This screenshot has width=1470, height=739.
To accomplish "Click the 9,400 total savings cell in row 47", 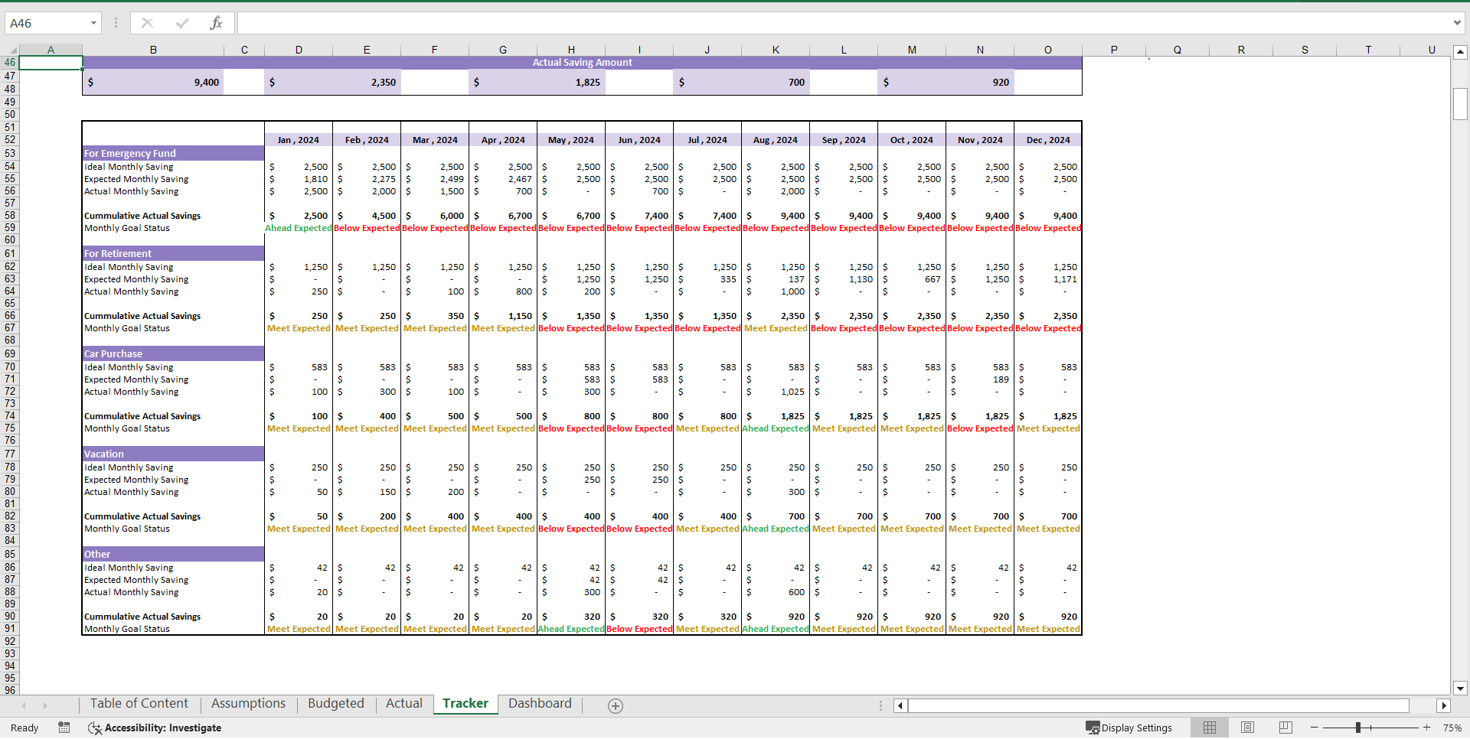I will (x=153, y=82).
